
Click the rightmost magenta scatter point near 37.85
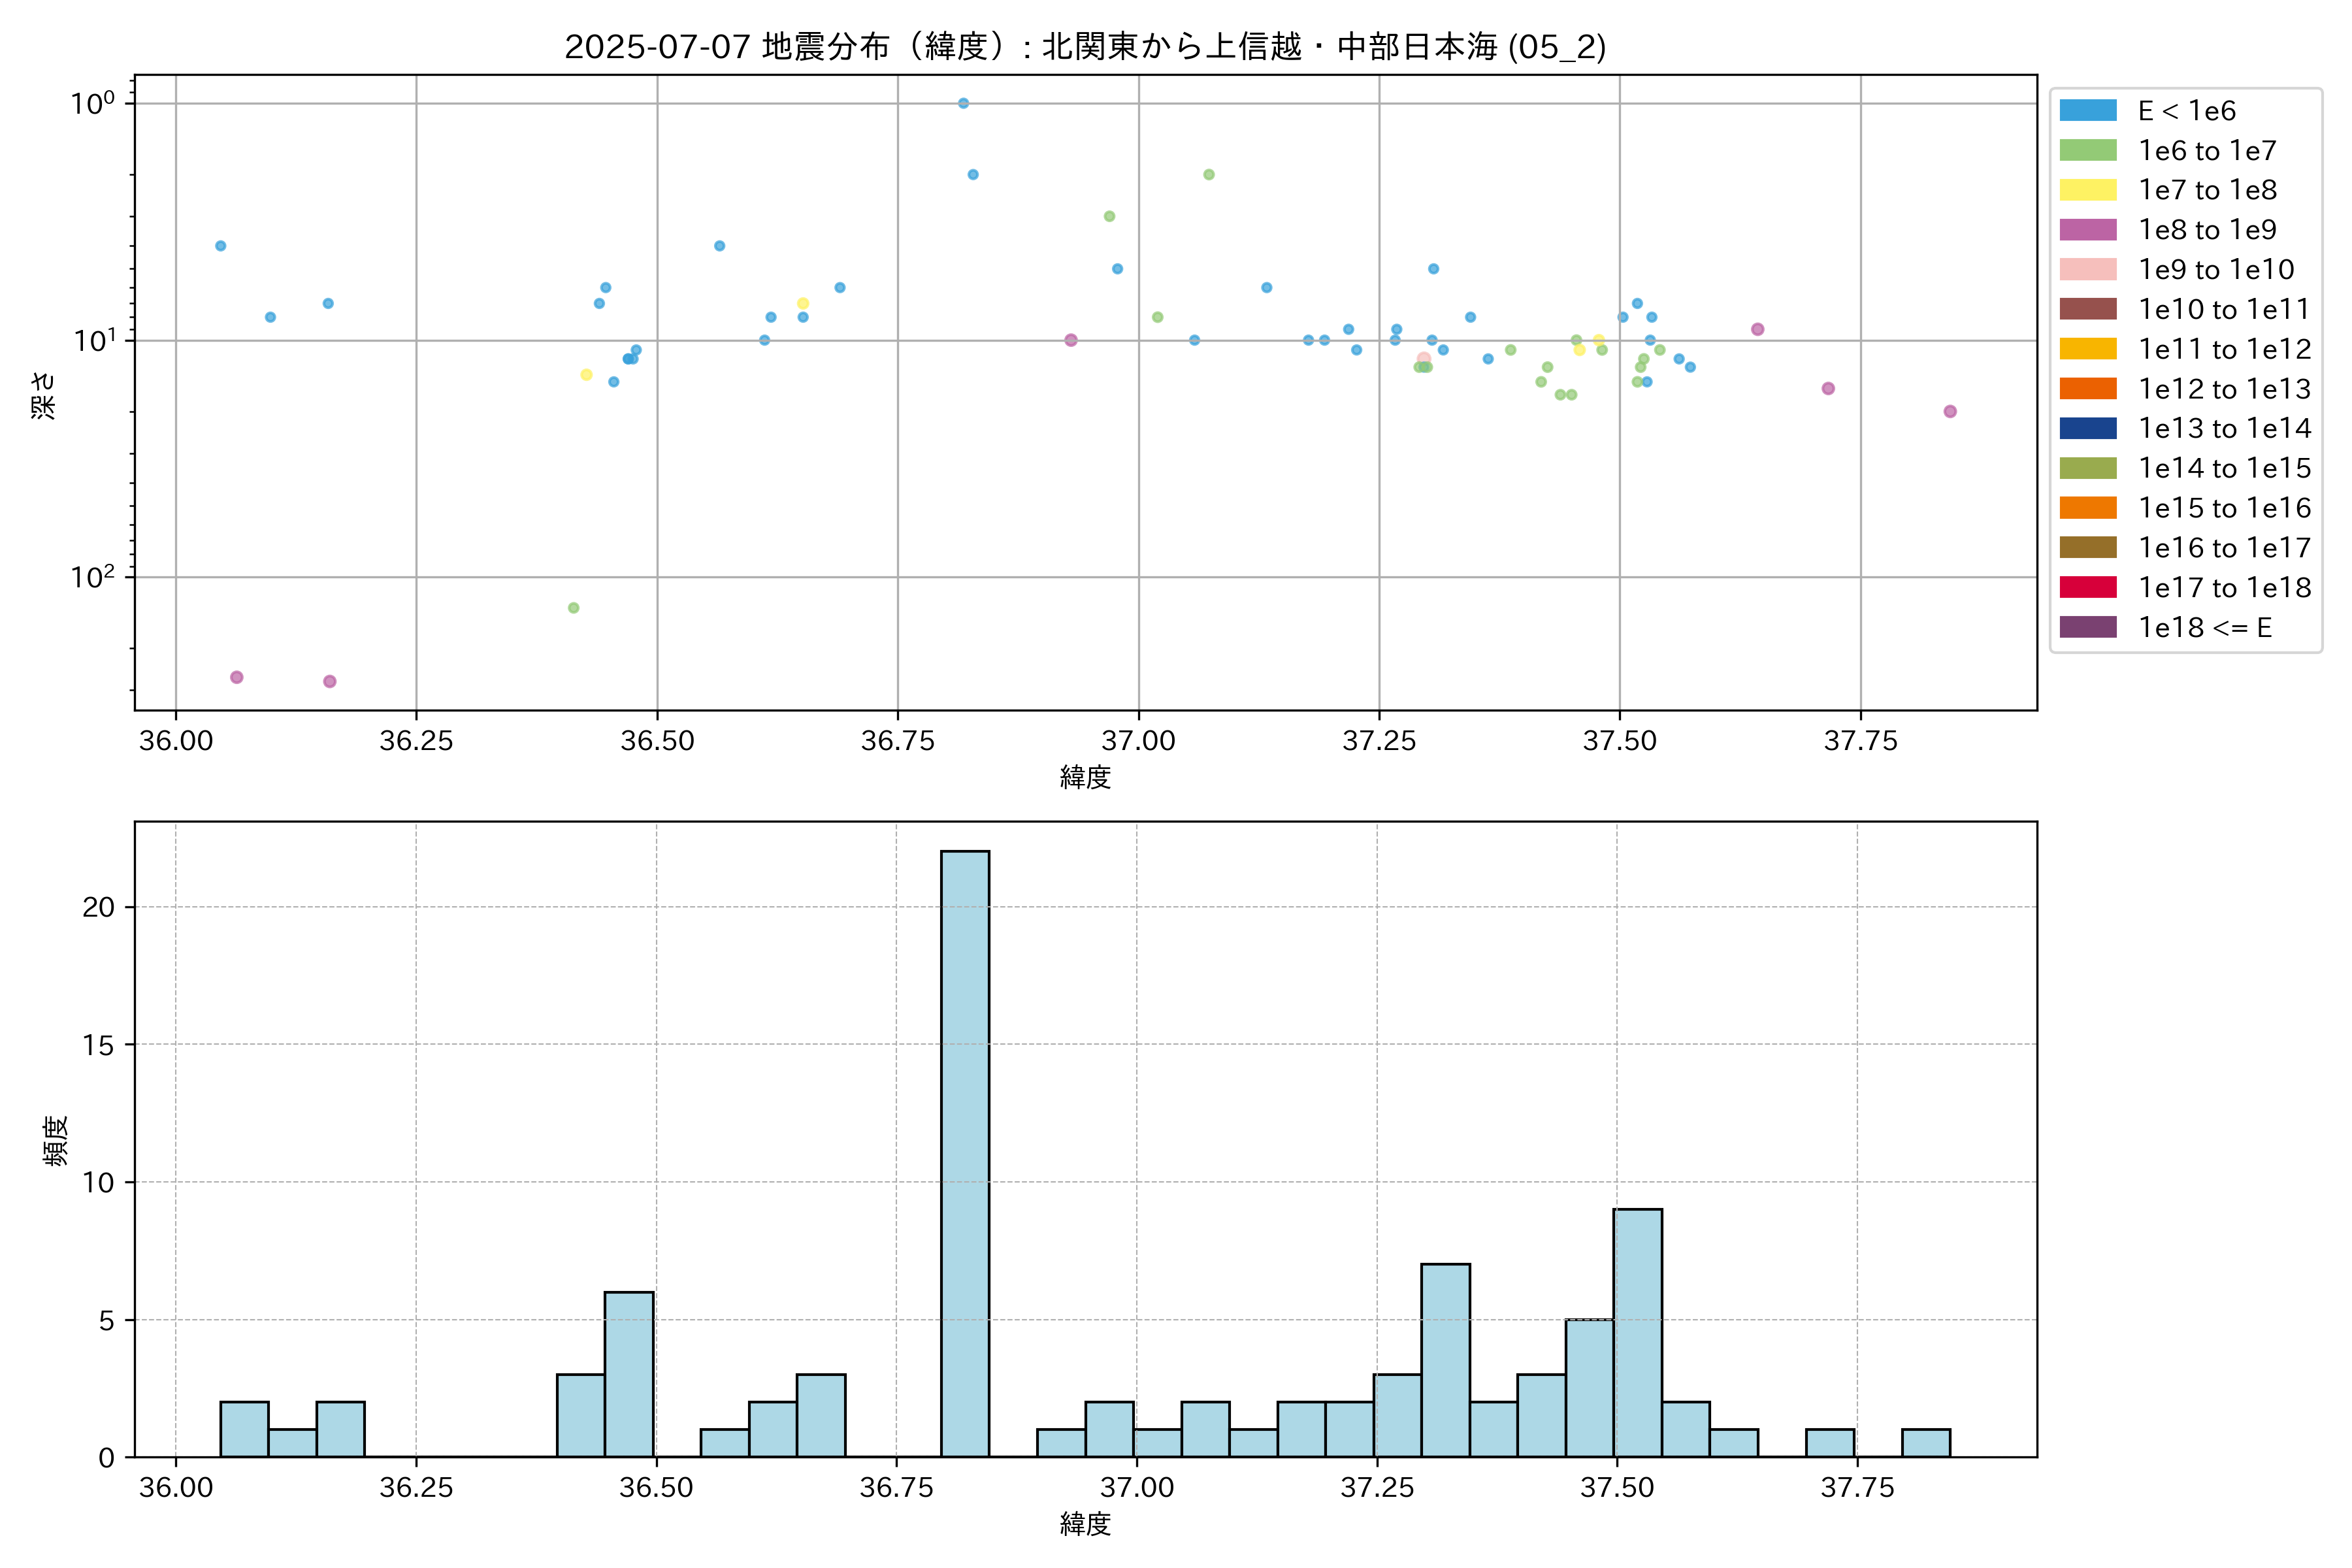pos(1949,411)
